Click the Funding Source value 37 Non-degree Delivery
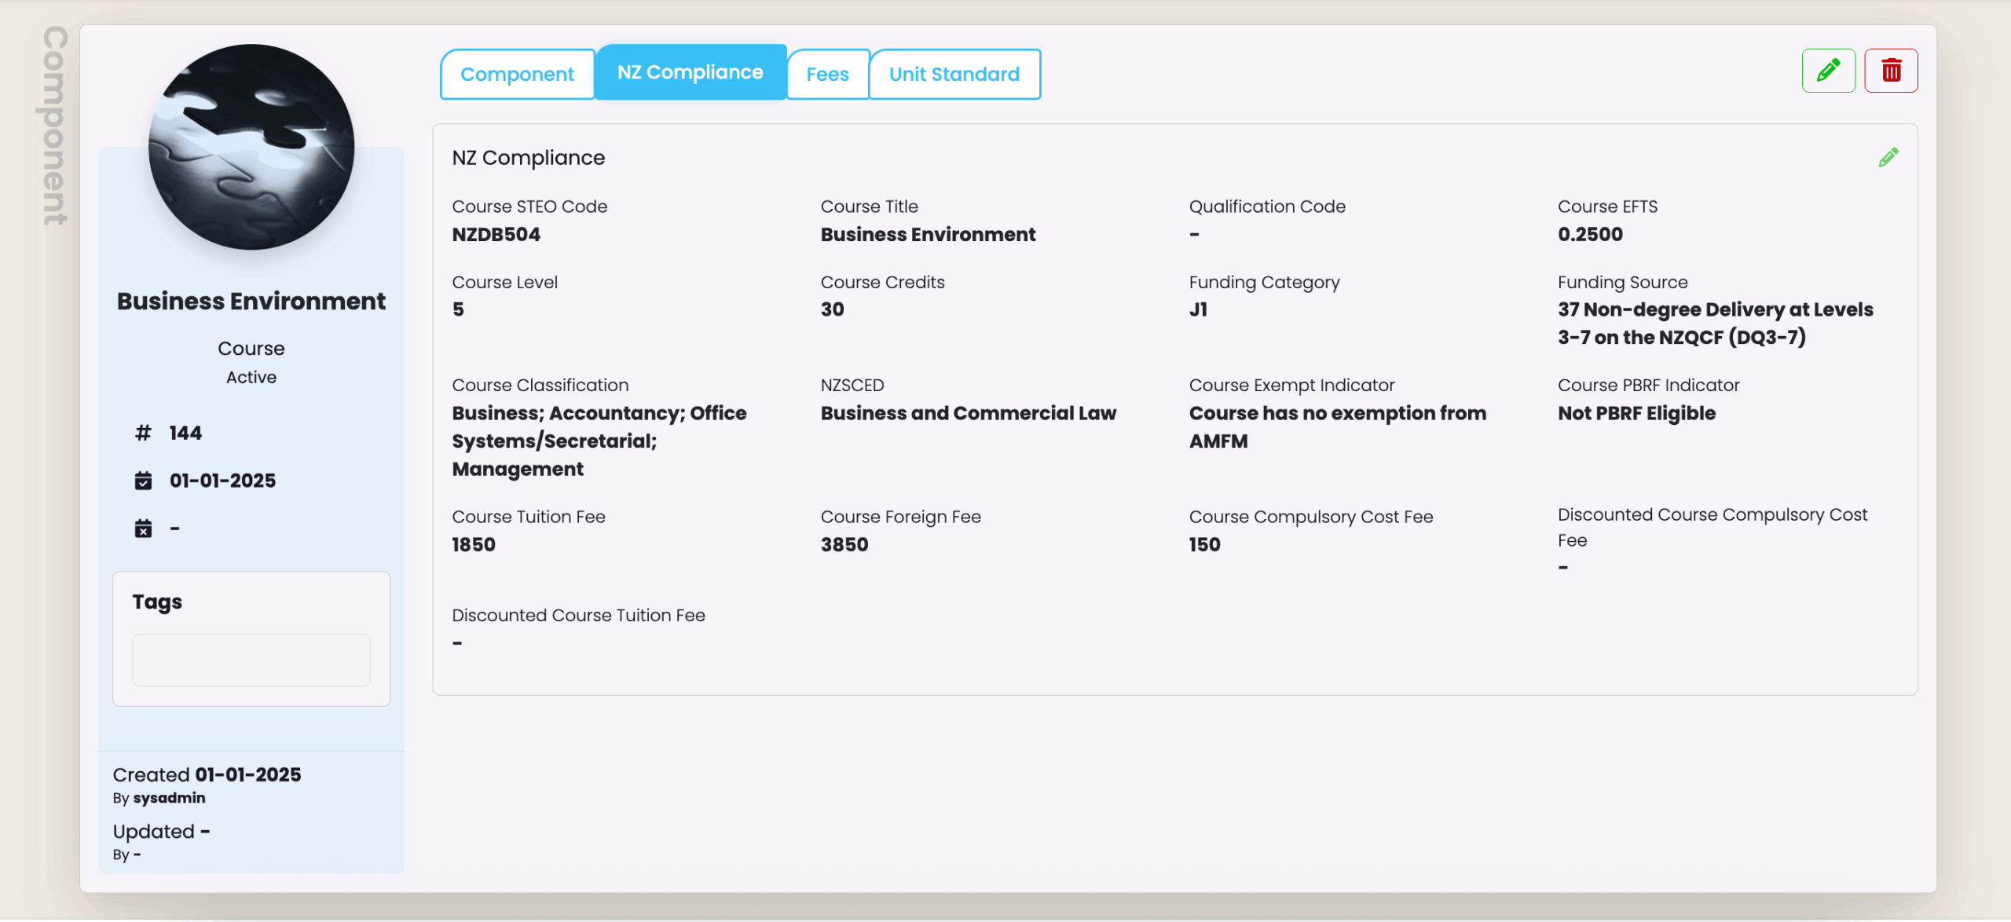 (1716, 324)
